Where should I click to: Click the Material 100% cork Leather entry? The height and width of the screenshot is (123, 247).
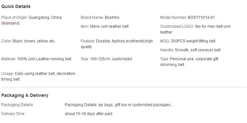tap(36, 59)
